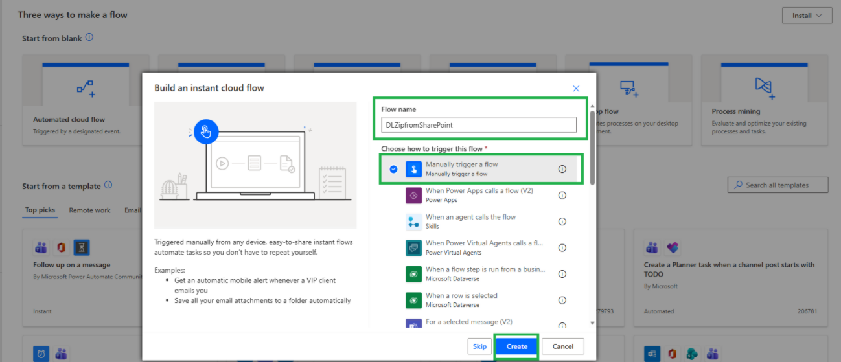Switch to the Remote work tab
This screenshot has width=841, height=362.
coord(89,210)
